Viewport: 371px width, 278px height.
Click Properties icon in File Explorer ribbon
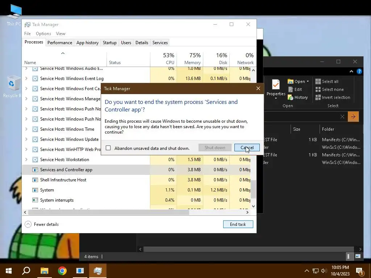pyautogui.click(x=276, y=85)
